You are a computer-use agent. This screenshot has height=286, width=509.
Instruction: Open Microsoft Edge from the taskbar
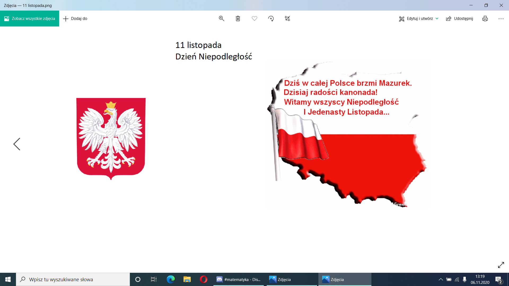pyautogui.click(x=170, y=279)
